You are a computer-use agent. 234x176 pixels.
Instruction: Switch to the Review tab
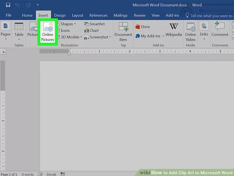pyautogui.click(x=139, y=15)
